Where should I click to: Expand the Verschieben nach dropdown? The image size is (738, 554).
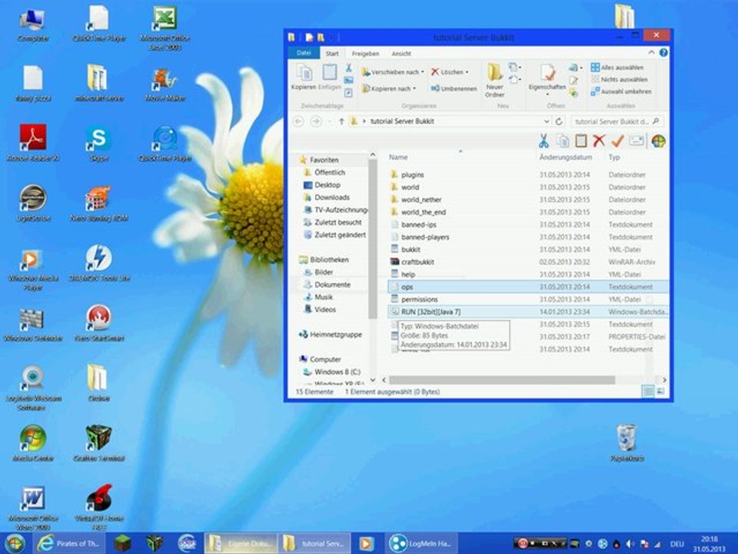tap(393, 72)
